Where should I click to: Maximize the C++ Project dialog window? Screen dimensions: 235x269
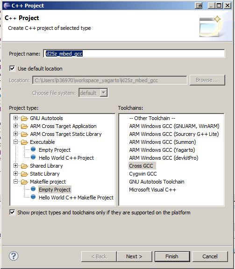pyautogui.click(x=219, y=6)
